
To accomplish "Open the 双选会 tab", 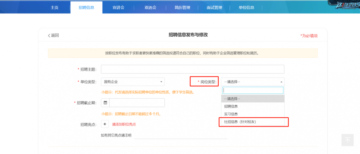I will (x=150, y=8).
